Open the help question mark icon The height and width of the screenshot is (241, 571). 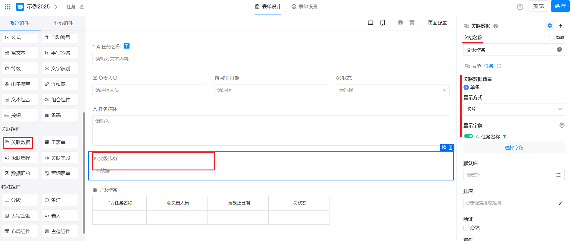[520, 7]
